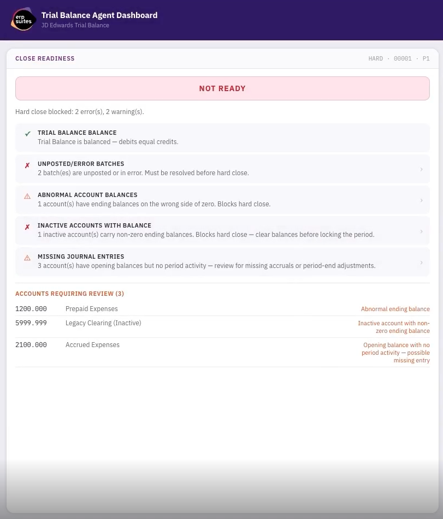Expand the Unposted/Error Batches row chevron
Image resolution: width=443 pixels, height=519 pixels.
tap(421, 169)
